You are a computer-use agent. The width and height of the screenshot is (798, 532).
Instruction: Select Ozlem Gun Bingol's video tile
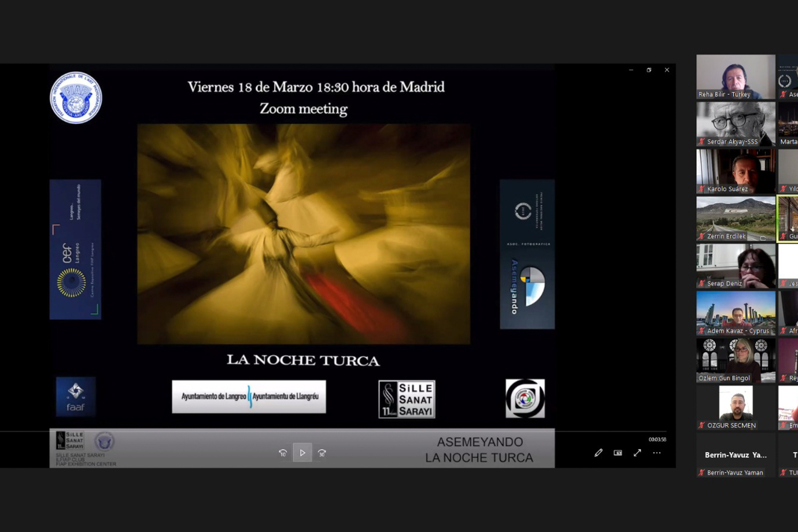(736, 360)
